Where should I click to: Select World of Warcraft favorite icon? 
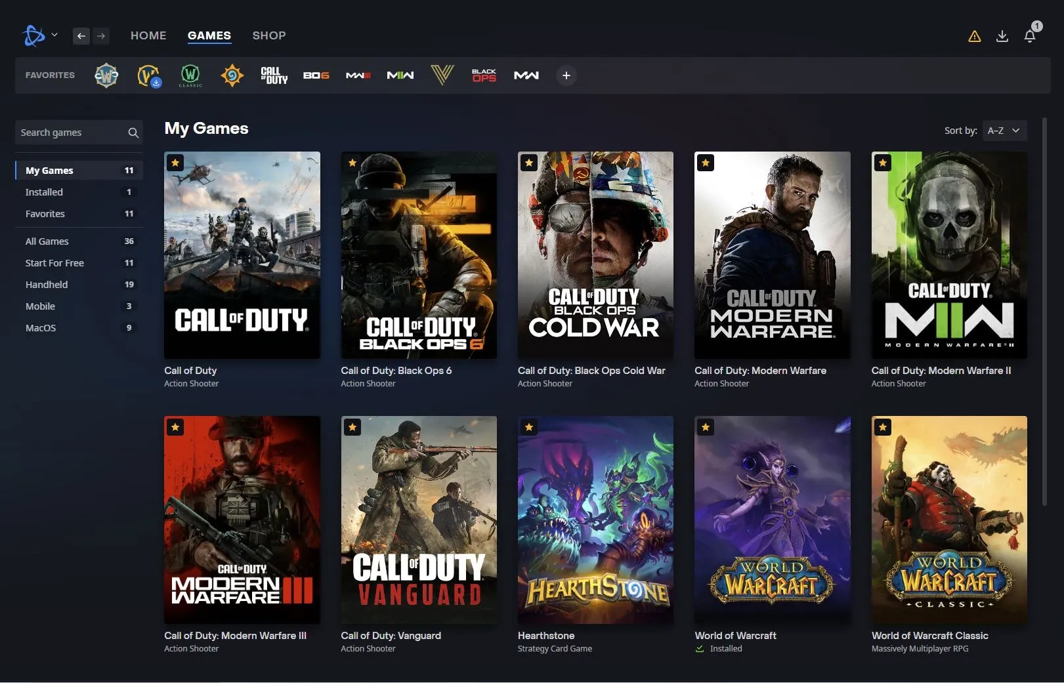[106, 75]
